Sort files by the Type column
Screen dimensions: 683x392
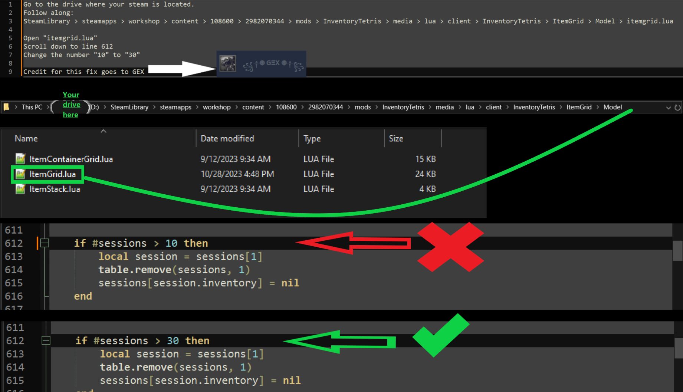[312, 139]
